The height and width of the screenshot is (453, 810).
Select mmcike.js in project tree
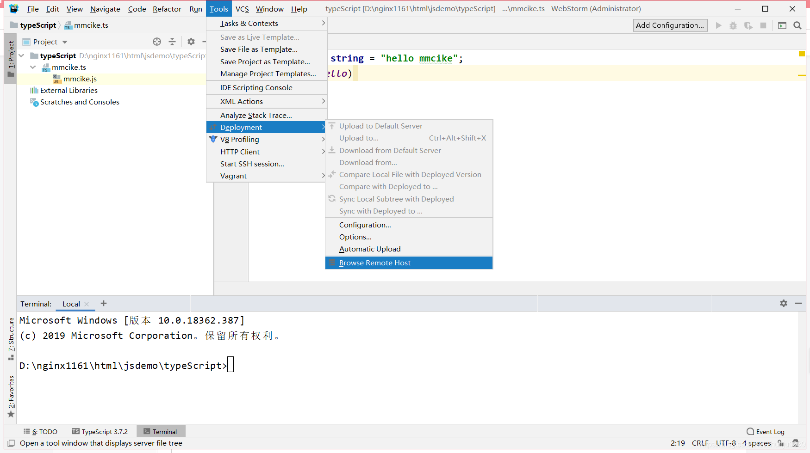tap(80, 79)
